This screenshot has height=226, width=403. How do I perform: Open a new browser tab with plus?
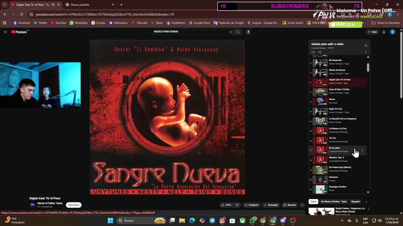pos(121,5)
